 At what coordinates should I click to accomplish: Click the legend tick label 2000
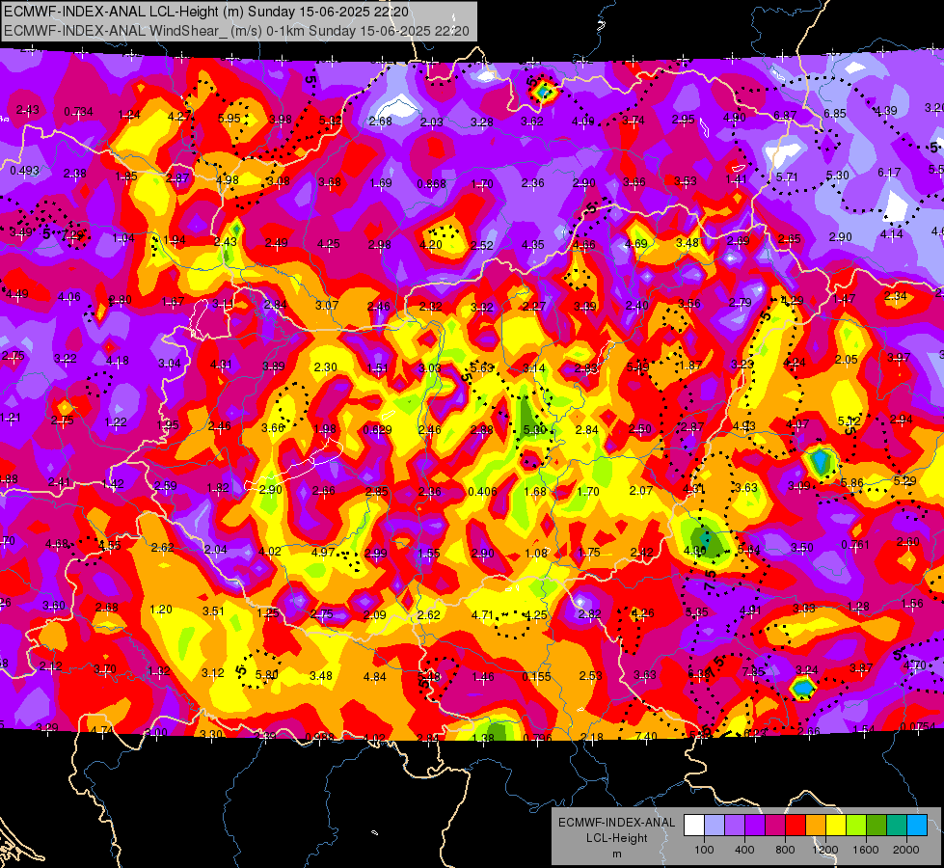point(906,850)
